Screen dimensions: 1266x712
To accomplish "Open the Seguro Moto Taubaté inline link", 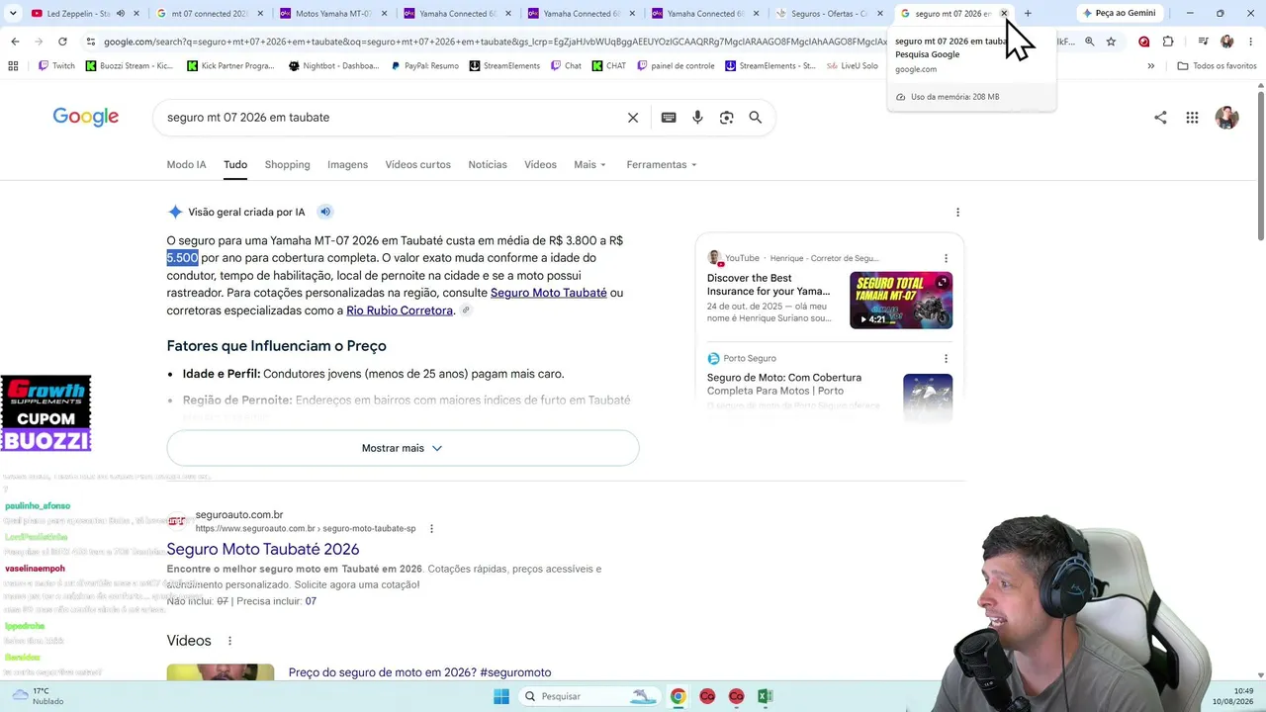I will [549, 293].
